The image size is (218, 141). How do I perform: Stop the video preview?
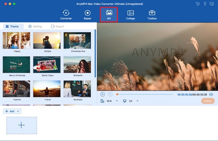click(110, 94)
